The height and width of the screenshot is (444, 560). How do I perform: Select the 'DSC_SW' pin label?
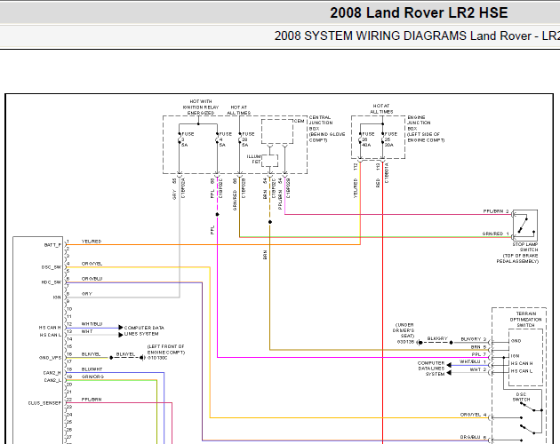52,267
